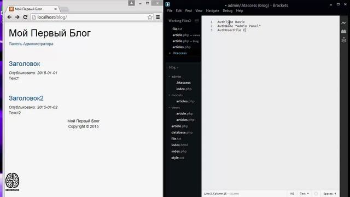
Task: Click the Spaces: 4 indentation setting
Action: click(x=330, y=194)
